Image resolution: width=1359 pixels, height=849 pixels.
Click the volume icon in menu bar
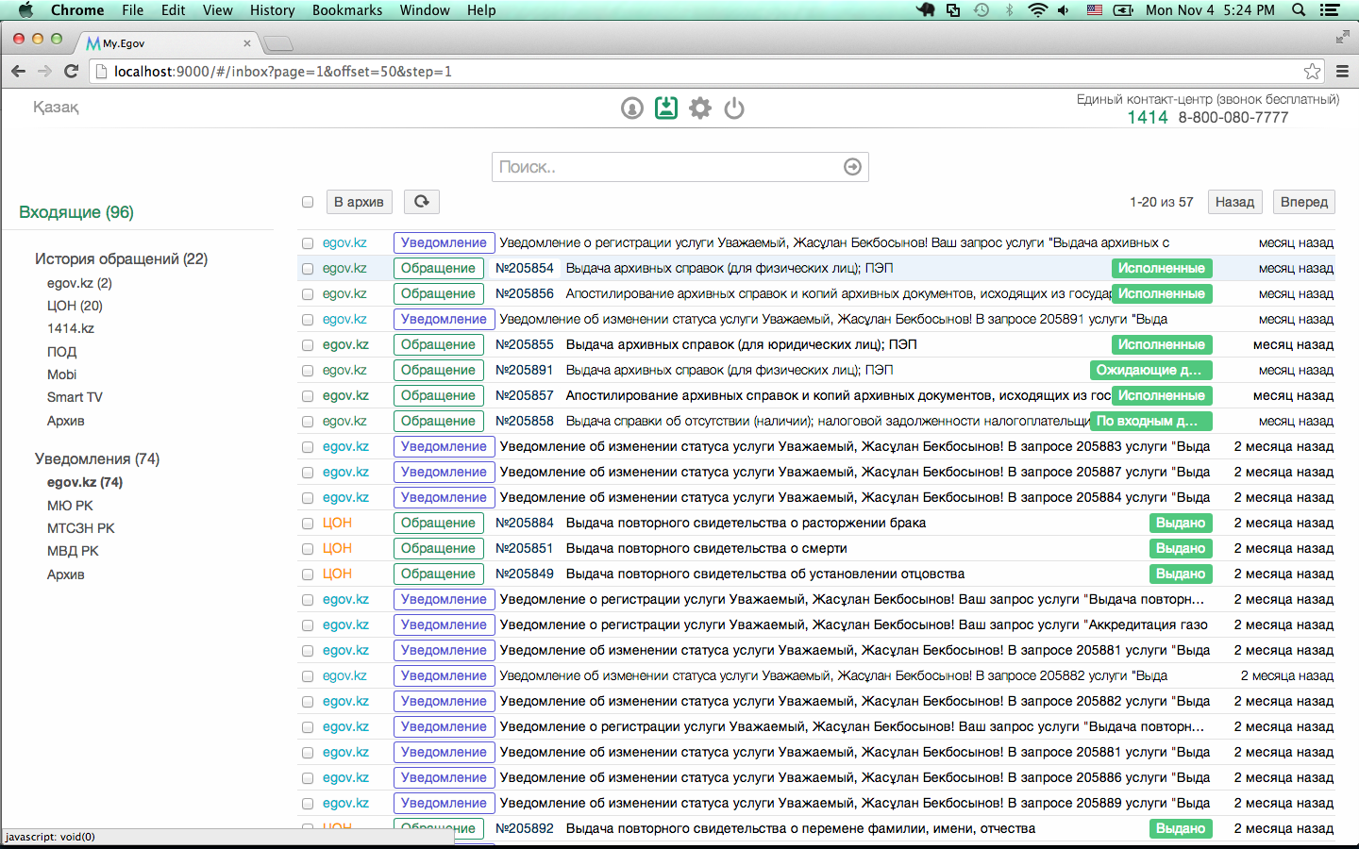click(1064, 10)
